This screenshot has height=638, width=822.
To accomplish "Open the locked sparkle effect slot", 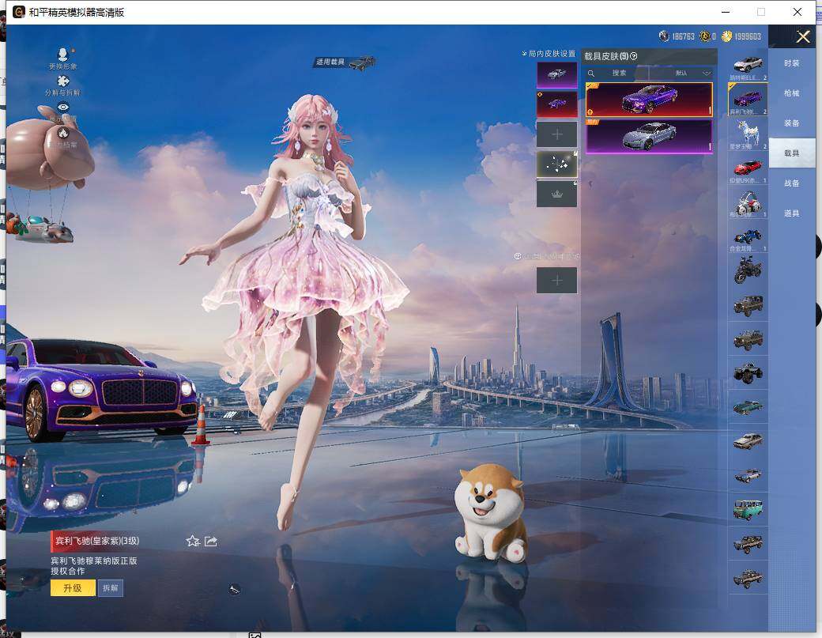I will (x=556, y=164).
